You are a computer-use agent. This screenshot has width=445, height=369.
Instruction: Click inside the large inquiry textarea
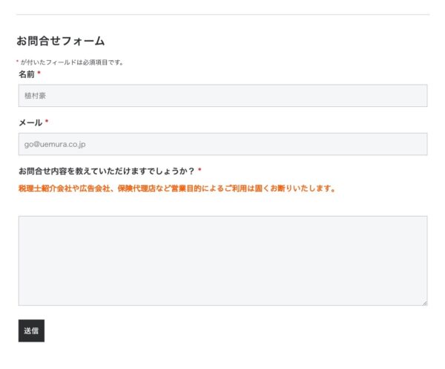tap(222, 261)
